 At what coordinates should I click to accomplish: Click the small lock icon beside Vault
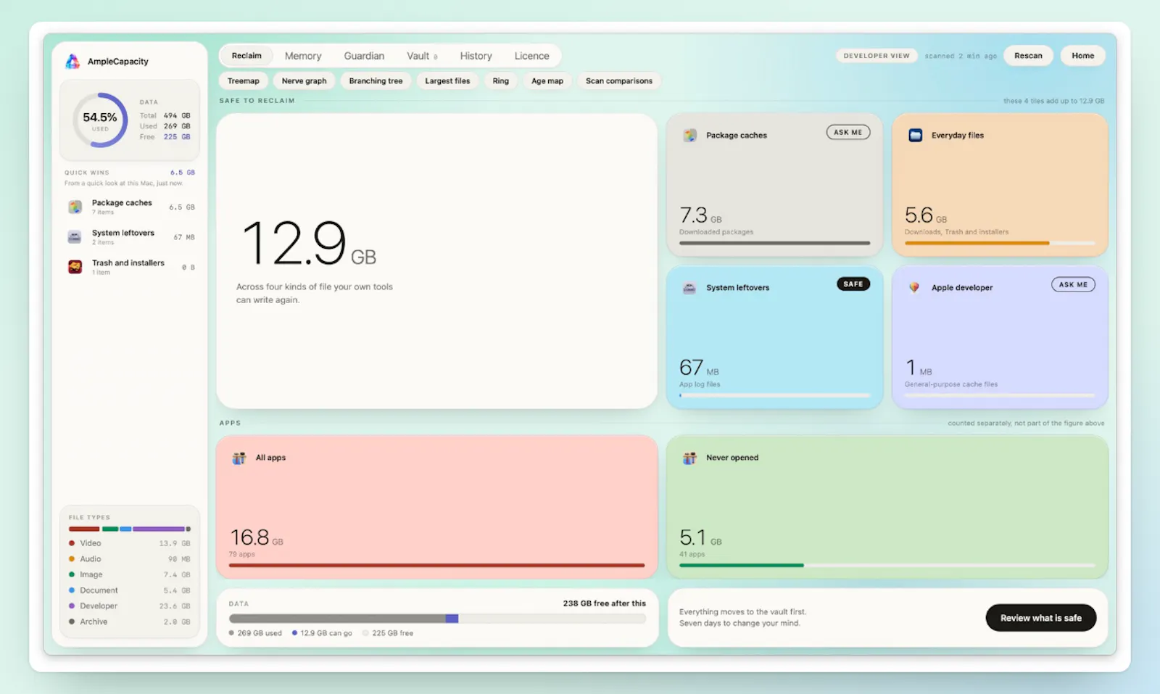point(436,57)
